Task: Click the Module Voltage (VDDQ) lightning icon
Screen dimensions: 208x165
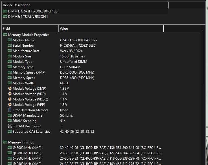Action: 10,99
